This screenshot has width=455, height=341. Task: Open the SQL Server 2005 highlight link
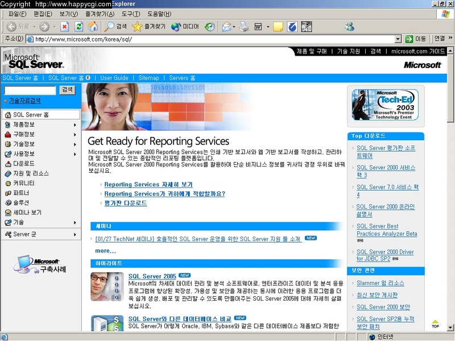(152, 276)
